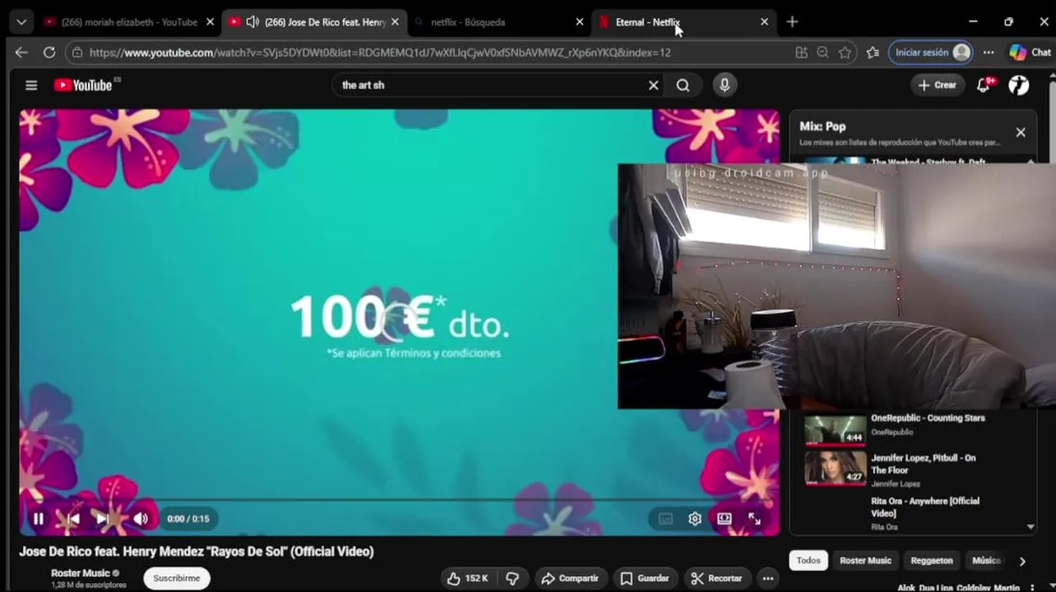This screenshot has height=592, width=1056.
Task: Clear the YouTube search text
Action: (x=654, y=85)
